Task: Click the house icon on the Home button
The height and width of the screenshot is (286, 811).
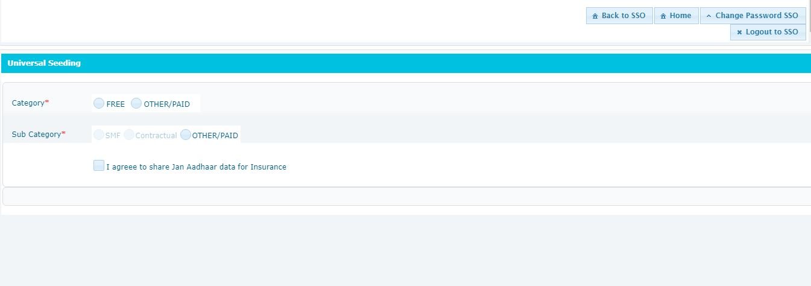Action: [x=663, y=16]
